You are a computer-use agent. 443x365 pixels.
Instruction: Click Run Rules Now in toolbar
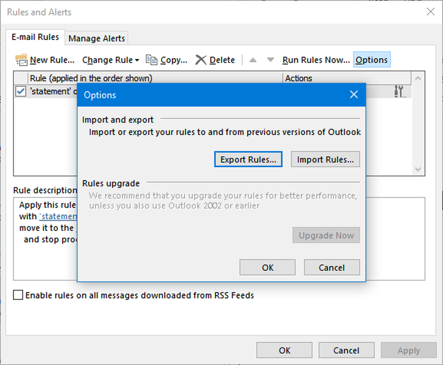316,60
